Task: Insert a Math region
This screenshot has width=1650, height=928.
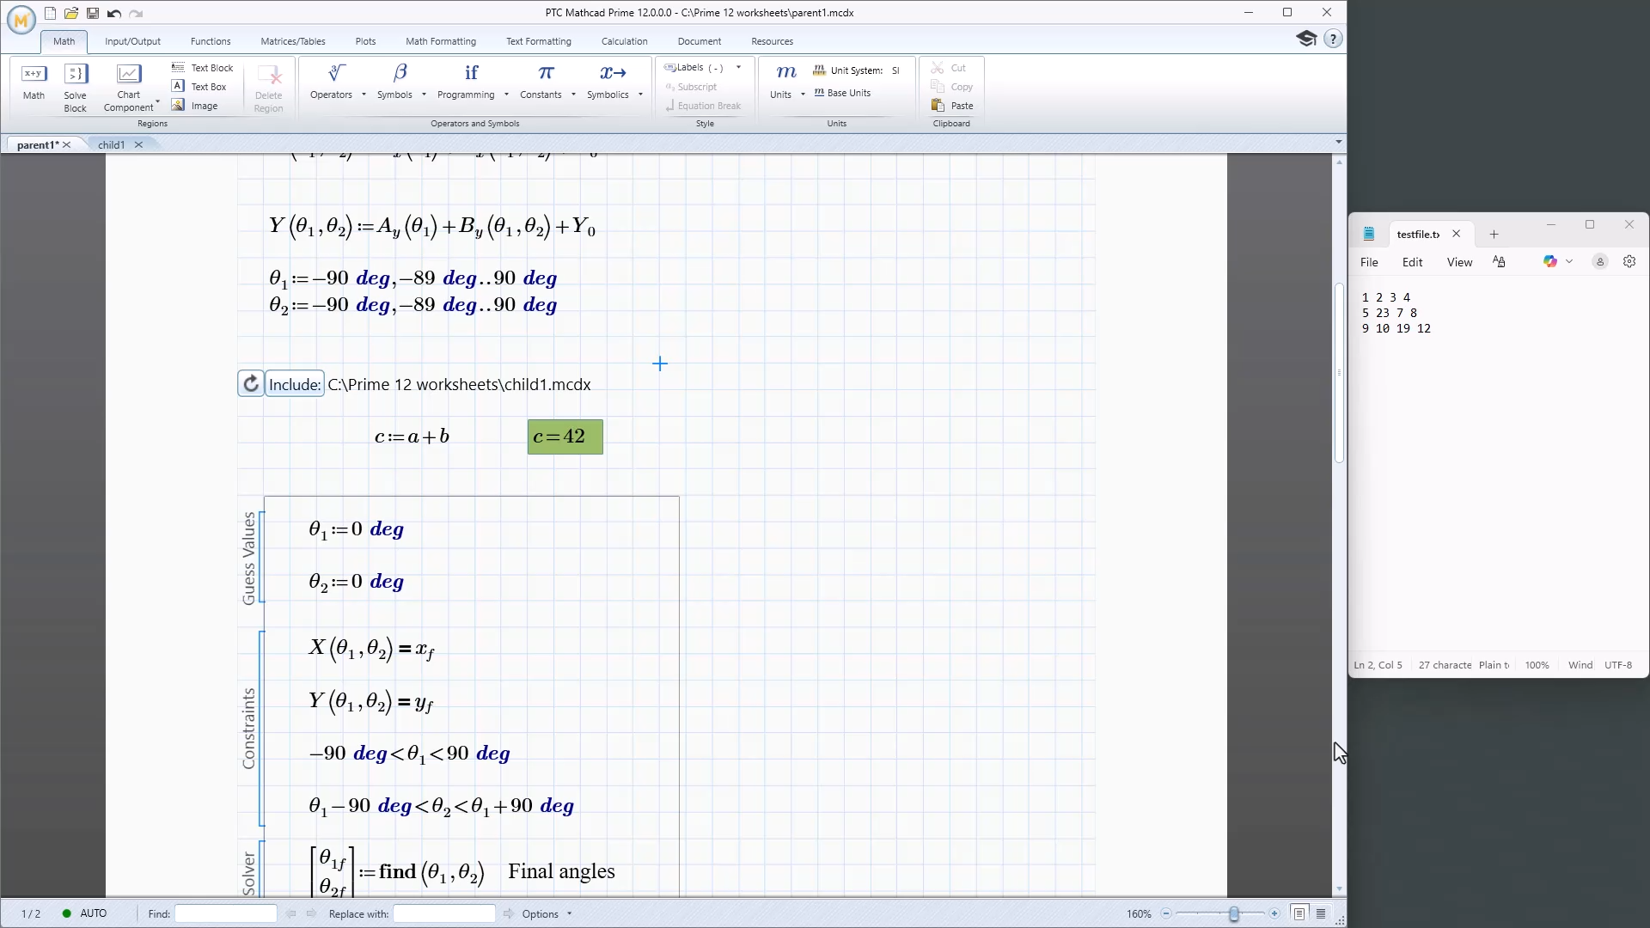Action: click(x=34, y=82)
